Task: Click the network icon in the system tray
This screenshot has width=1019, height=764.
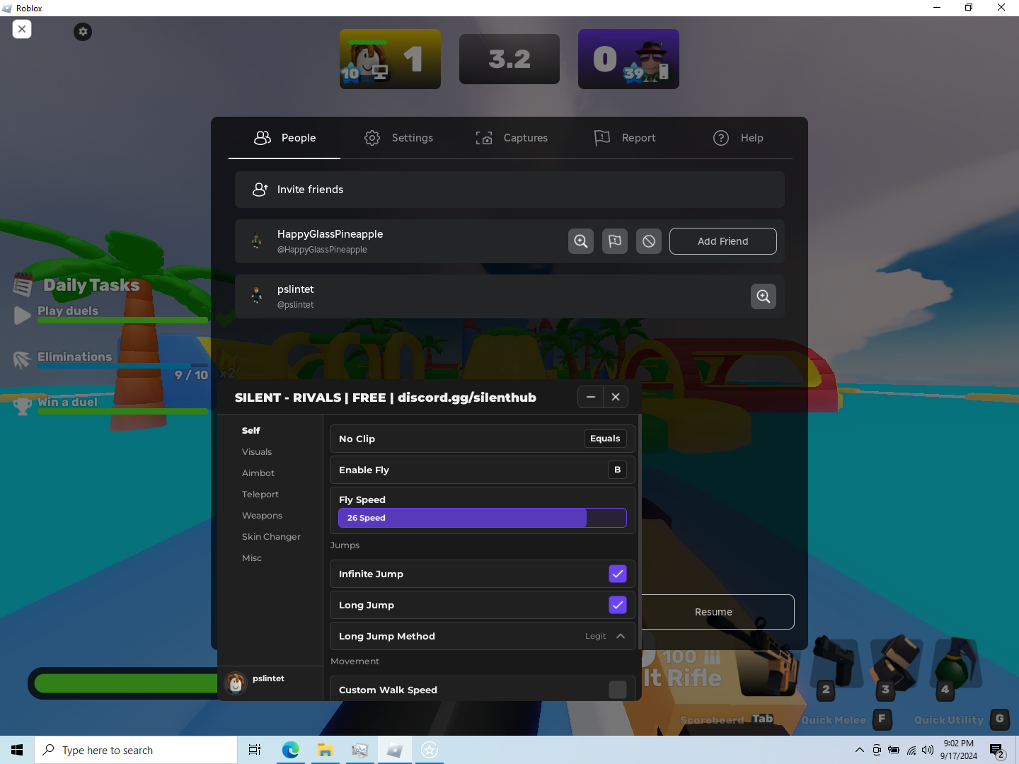Action: pyautogui.click(x=911, y=750)
